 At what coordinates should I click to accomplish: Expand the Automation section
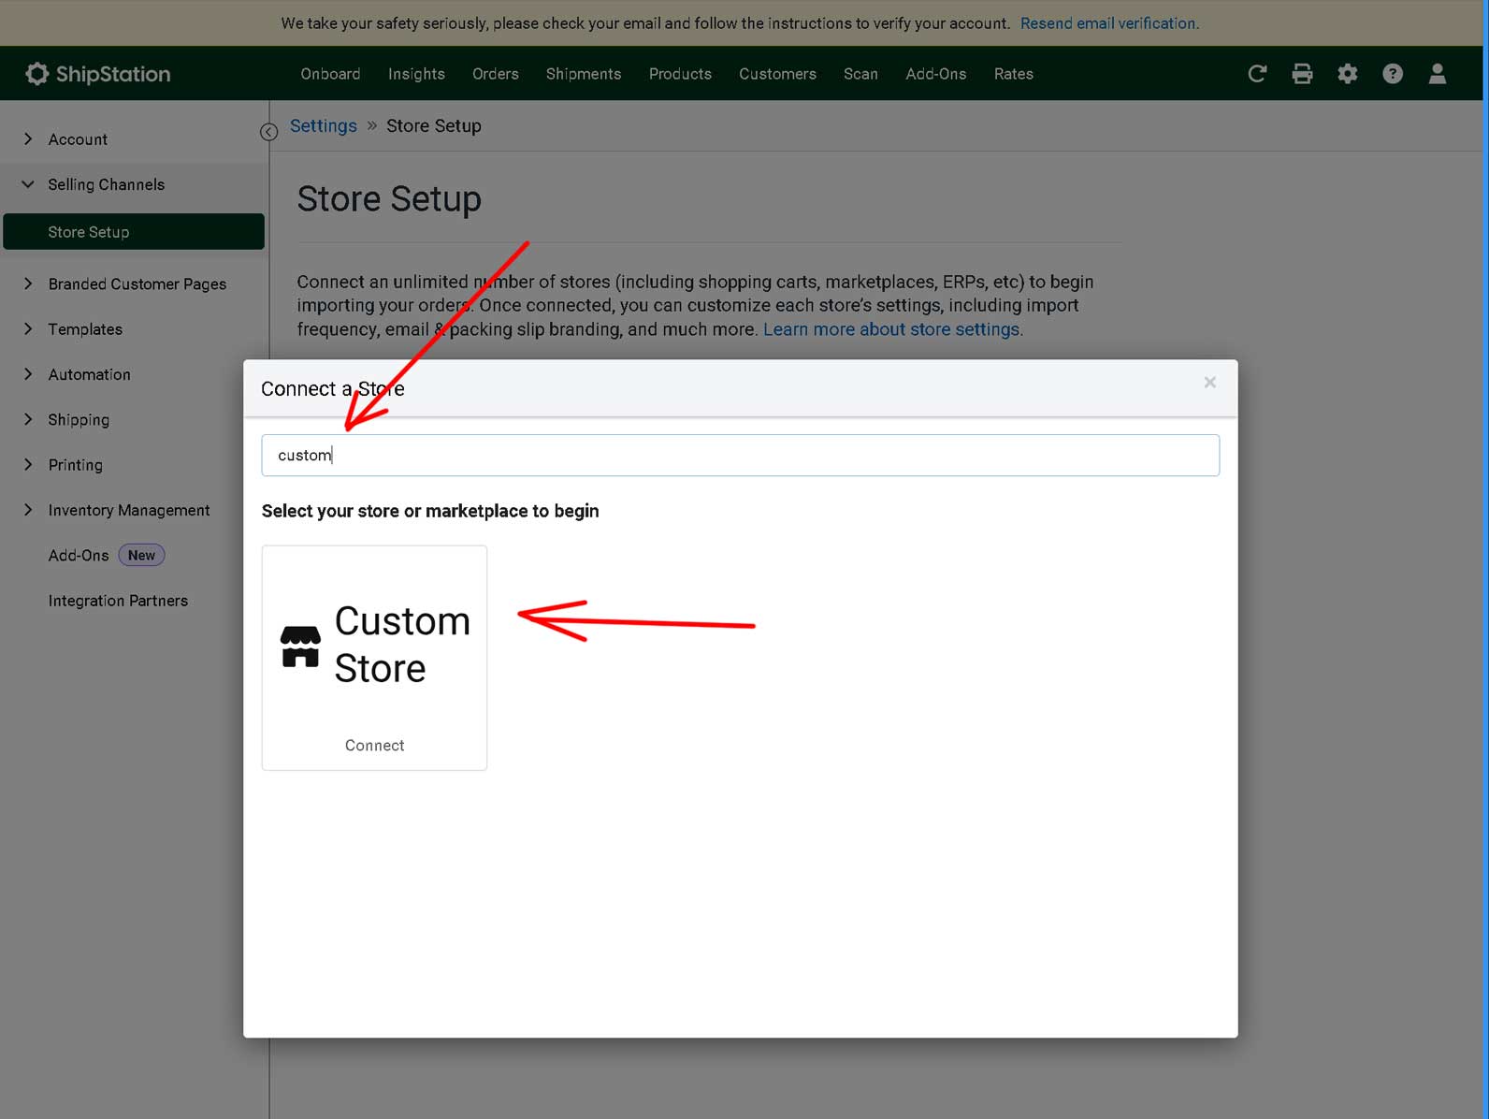pyautogui.click(x=28, y=374)
